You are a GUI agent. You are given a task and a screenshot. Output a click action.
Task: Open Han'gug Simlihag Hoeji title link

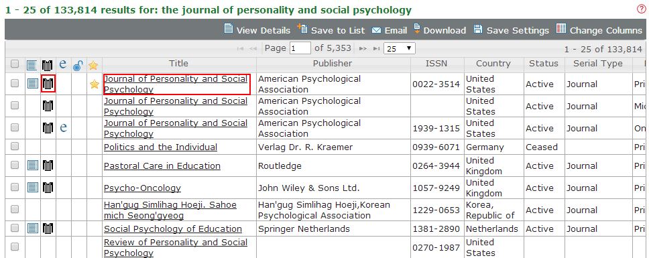coord(170,210)
